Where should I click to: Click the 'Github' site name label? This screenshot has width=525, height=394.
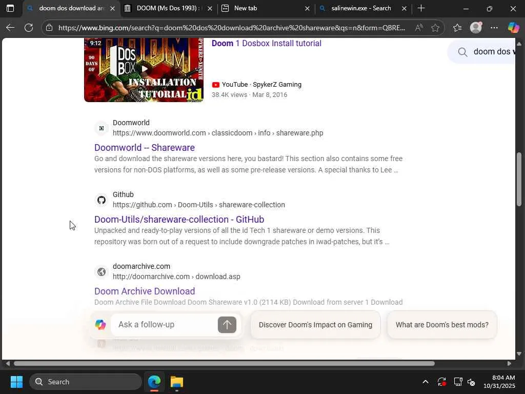[123, 194]
